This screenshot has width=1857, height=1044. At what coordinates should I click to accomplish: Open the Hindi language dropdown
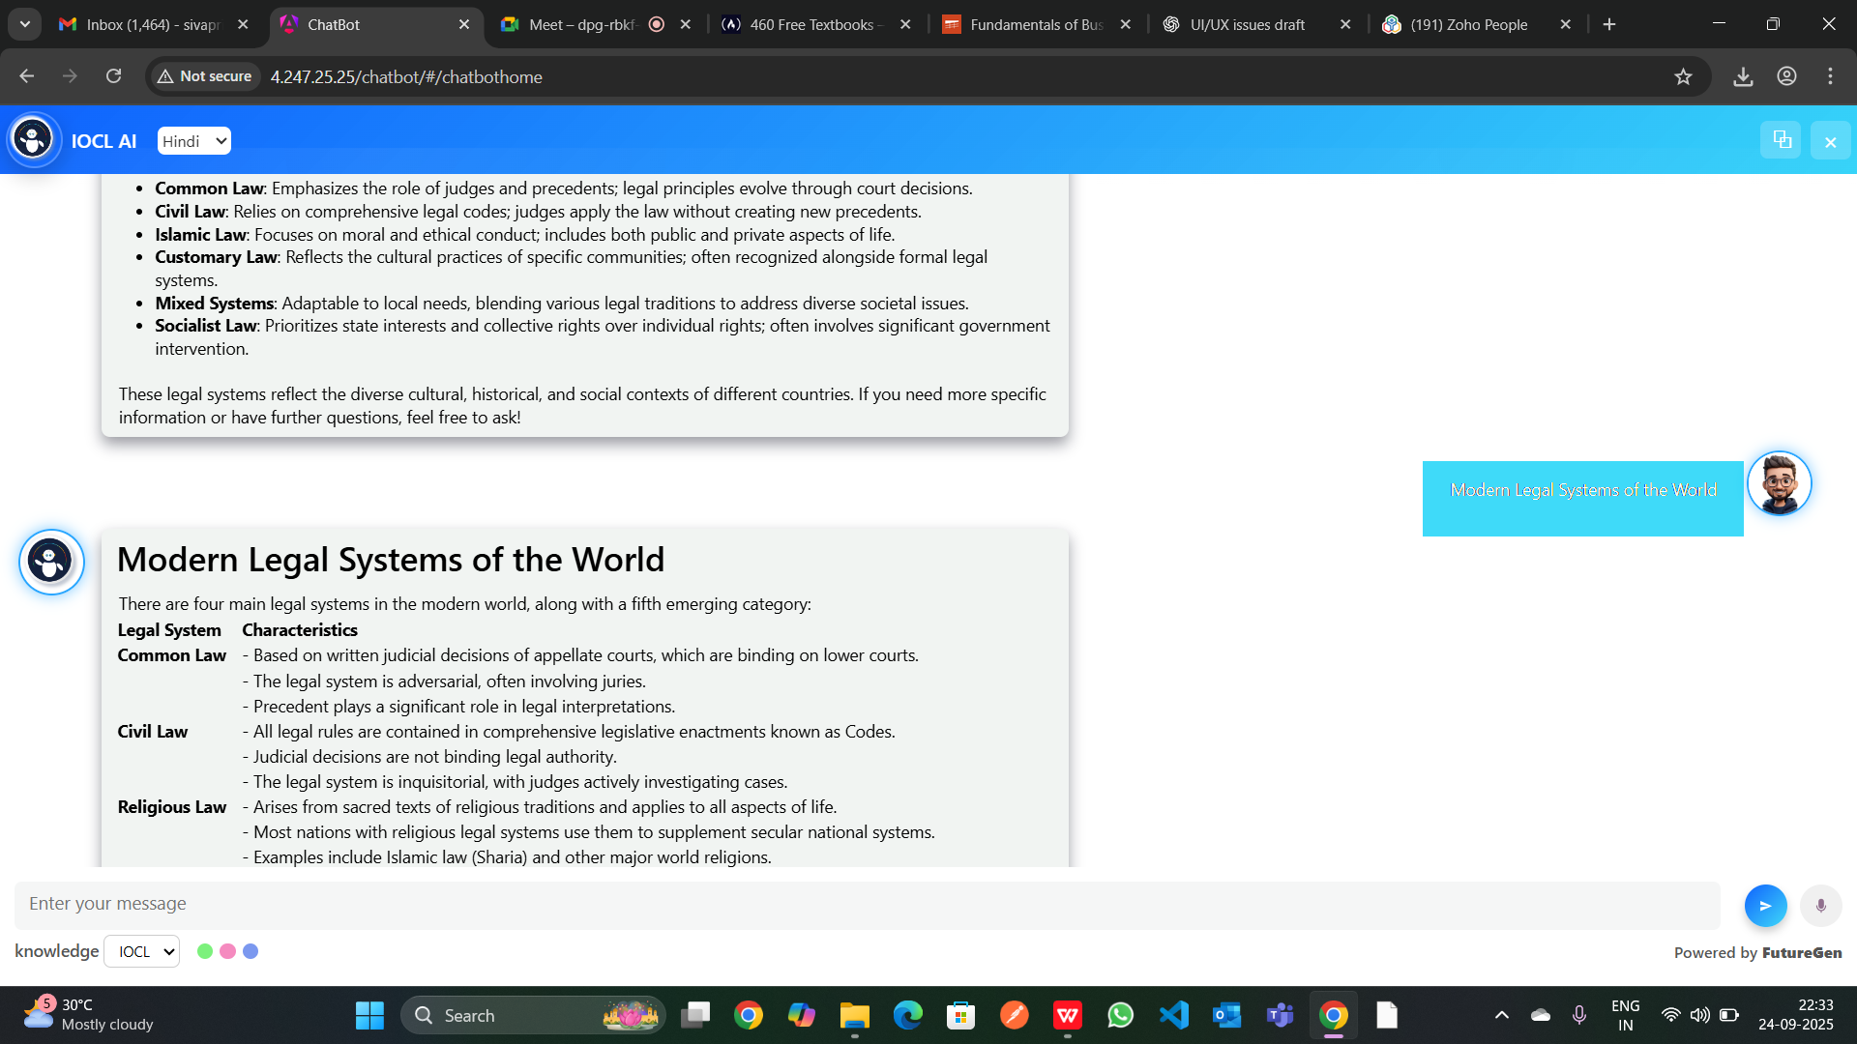pos(194,141)
